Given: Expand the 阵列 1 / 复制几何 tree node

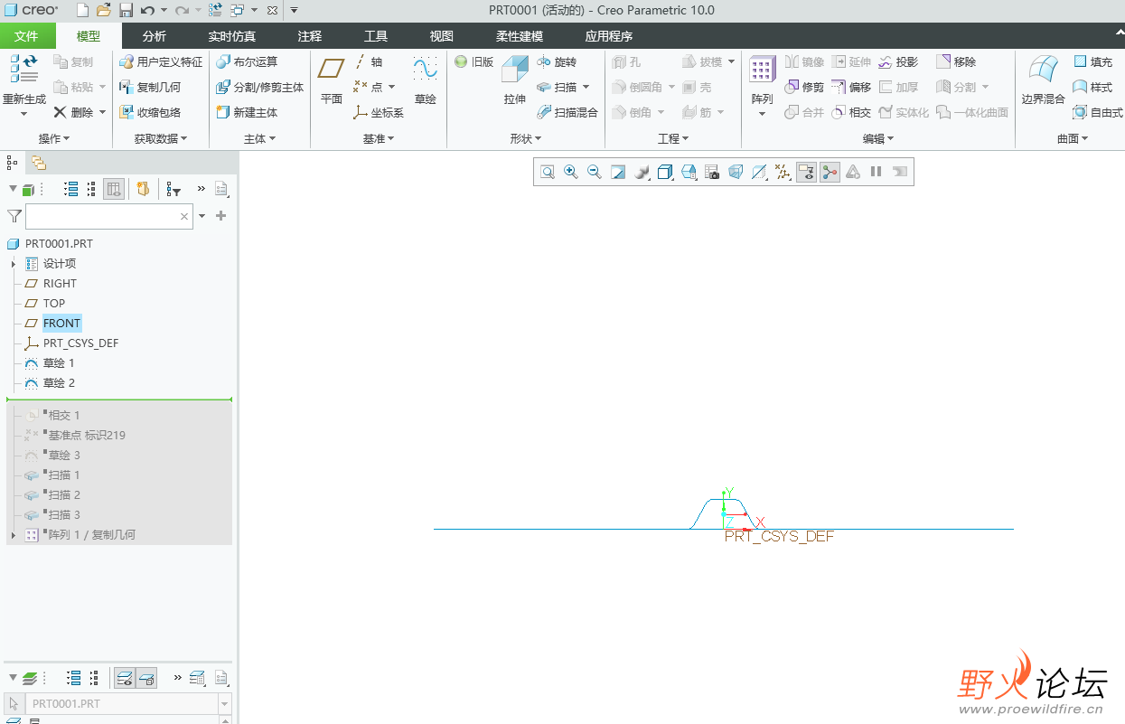Looking at the screenshot, I should coord(14,535).
